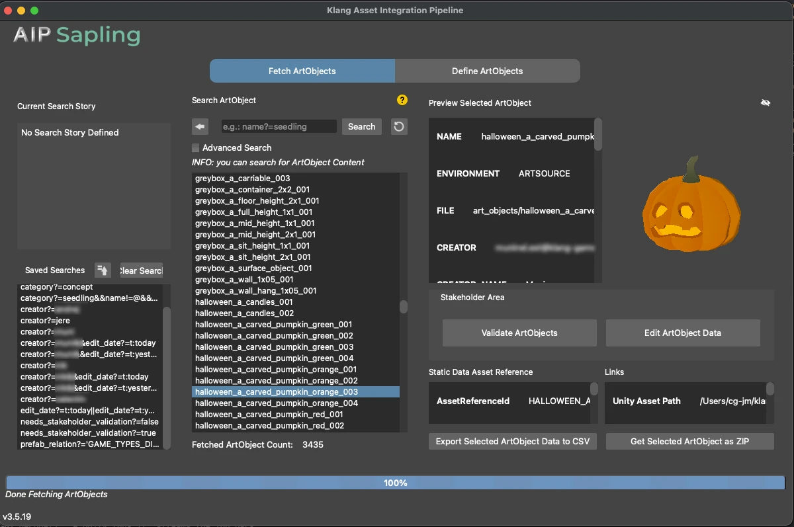The image size is (794, 527).
Task: Click the ArtObject list scrollbar handle
Action: coord(404,307)
